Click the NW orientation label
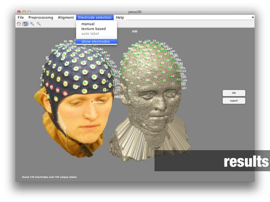This screenshot has height=202, width=270. [135, 31]
